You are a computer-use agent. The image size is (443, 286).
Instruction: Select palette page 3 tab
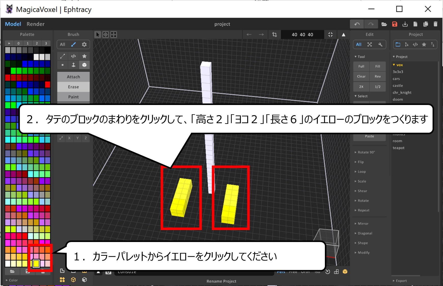coord(46,43)
